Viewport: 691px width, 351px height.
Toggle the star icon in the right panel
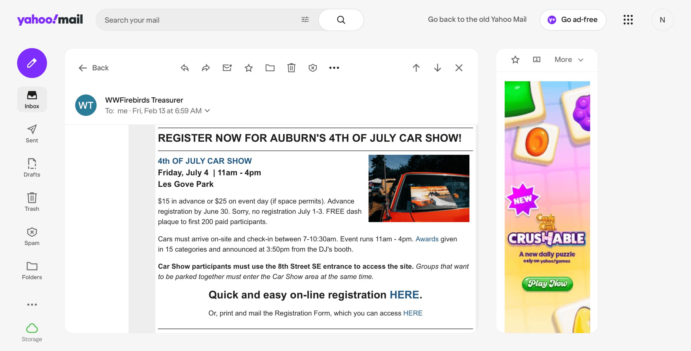tap(515, 59)
